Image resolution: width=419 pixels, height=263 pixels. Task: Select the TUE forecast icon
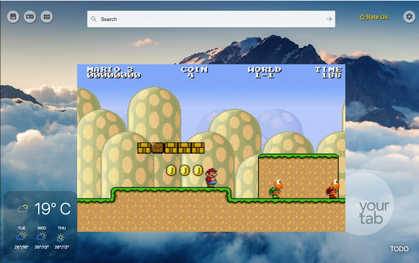[21, 236]
